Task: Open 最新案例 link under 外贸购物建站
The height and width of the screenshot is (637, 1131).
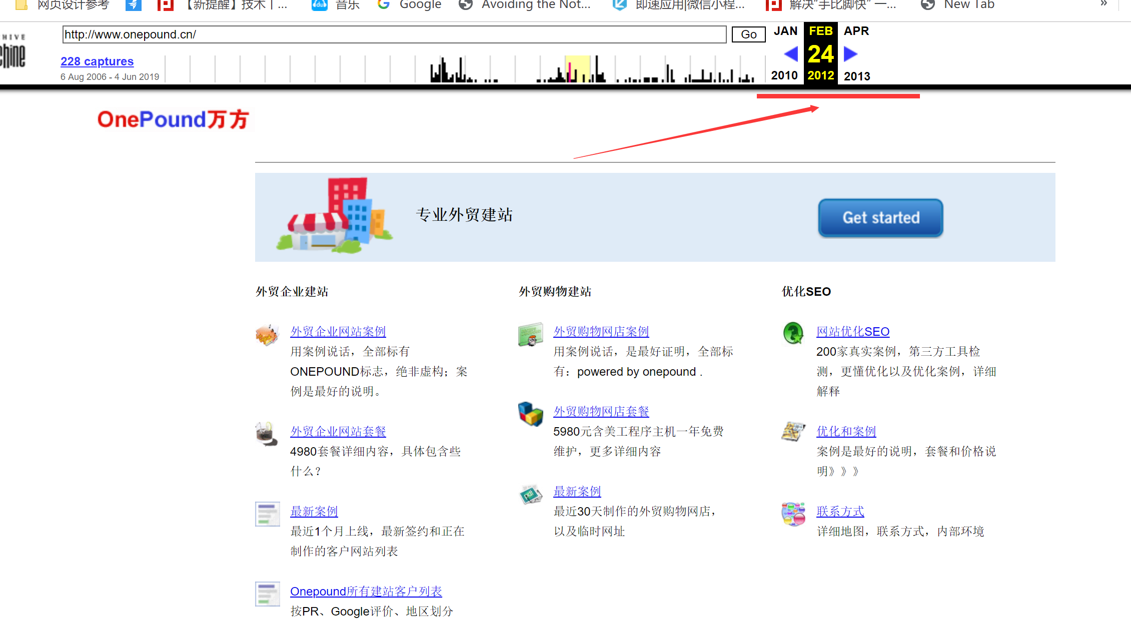Action: pos(577,492)
